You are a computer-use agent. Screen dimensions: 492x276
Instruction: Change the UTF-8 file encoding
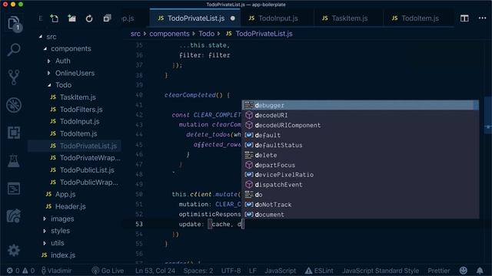click(x=231, y=271)
